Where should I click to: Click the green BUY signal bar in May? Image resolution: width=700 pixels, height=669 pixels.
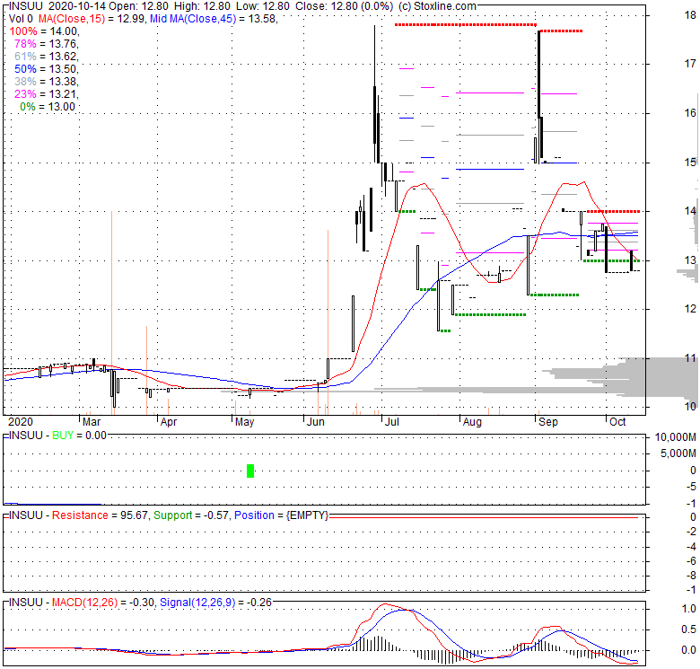pyautogui.click(x=250, y=471)
